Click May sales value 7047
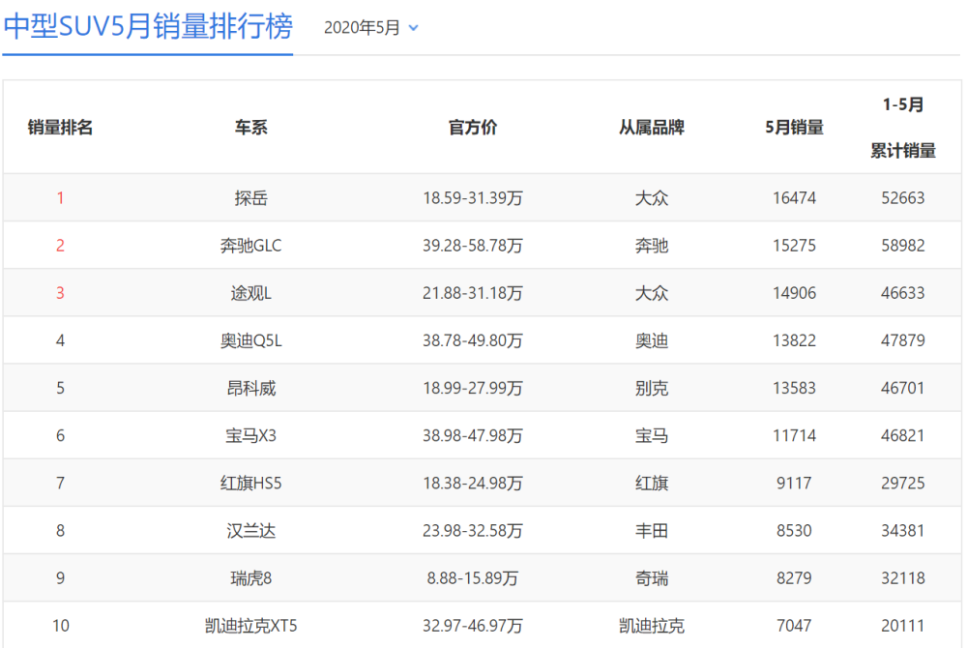 coord(794,626)
